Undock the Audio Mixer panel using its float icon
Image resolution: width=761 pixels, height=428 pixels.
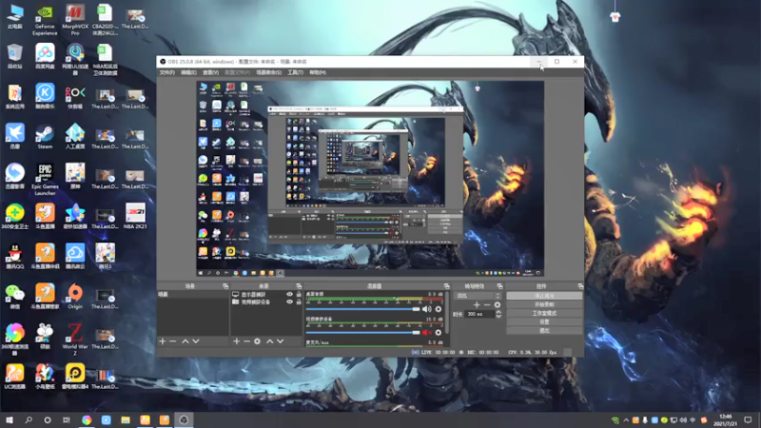446,286
